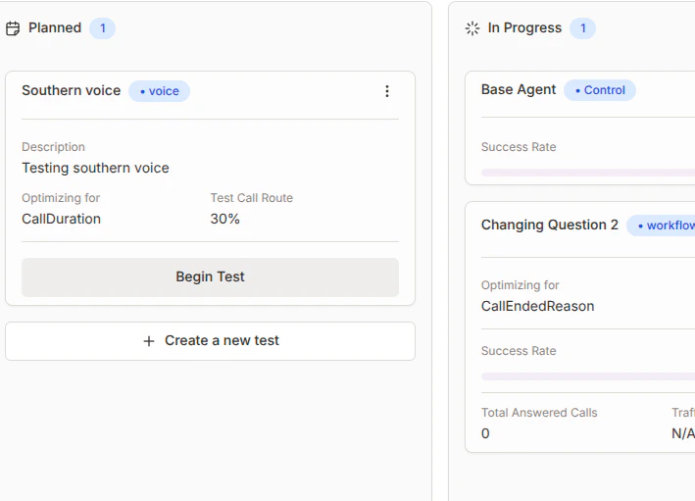
Task: Click the CallDuration value
Action: tap(61, 219)
